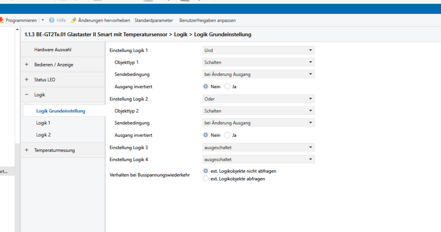
Task: Collapse the Logik section
Action: [x=27, y=95]
